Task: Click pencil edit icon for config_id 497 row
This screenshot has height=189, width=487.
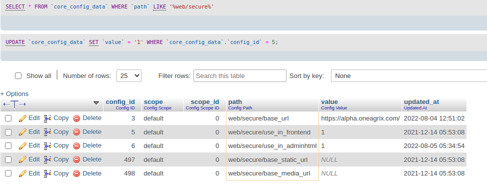Action: [x=22, y=159]
